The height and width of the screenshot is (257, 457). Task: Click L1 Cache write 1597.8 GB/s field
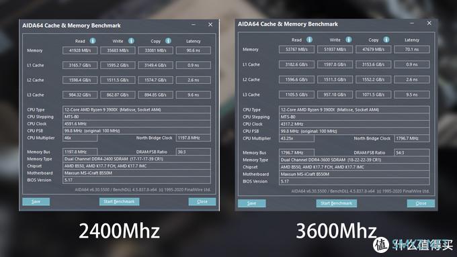[335, 64]
